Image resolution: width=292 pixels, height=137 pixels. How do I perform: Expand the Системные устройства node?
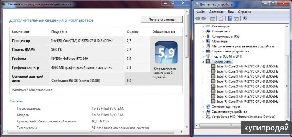(x=203, y=112)
